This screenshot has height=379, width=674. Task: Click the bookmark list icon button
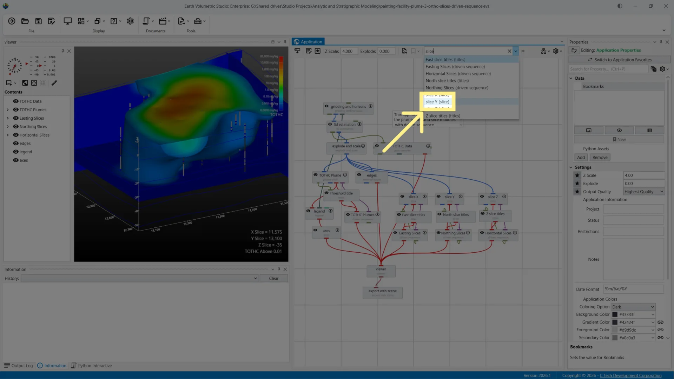click(x=649, y=130)
